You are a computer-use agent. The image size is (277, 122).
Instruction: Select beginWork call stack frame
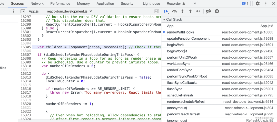click(x=219, y=45)
